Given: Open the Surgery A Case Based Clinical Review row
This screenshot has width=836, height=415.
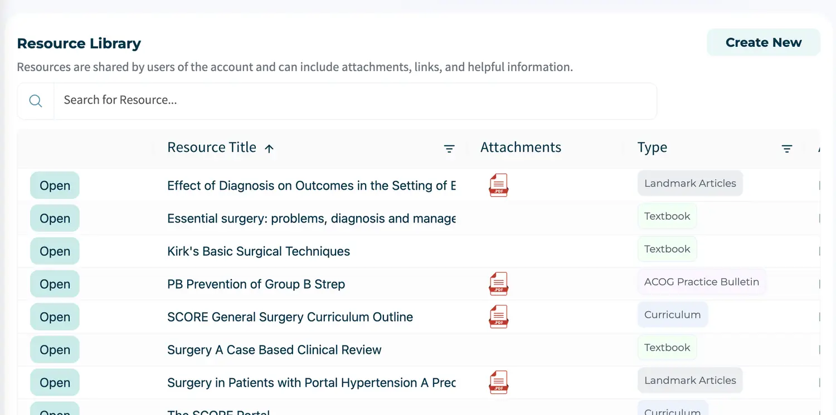Looking at the screenshot, I should click(x=55, y=350).
